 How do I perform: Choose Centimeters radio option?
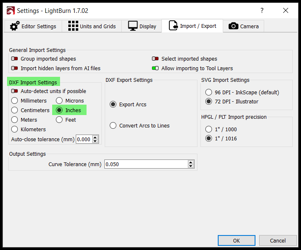click(x=14, y=110)
